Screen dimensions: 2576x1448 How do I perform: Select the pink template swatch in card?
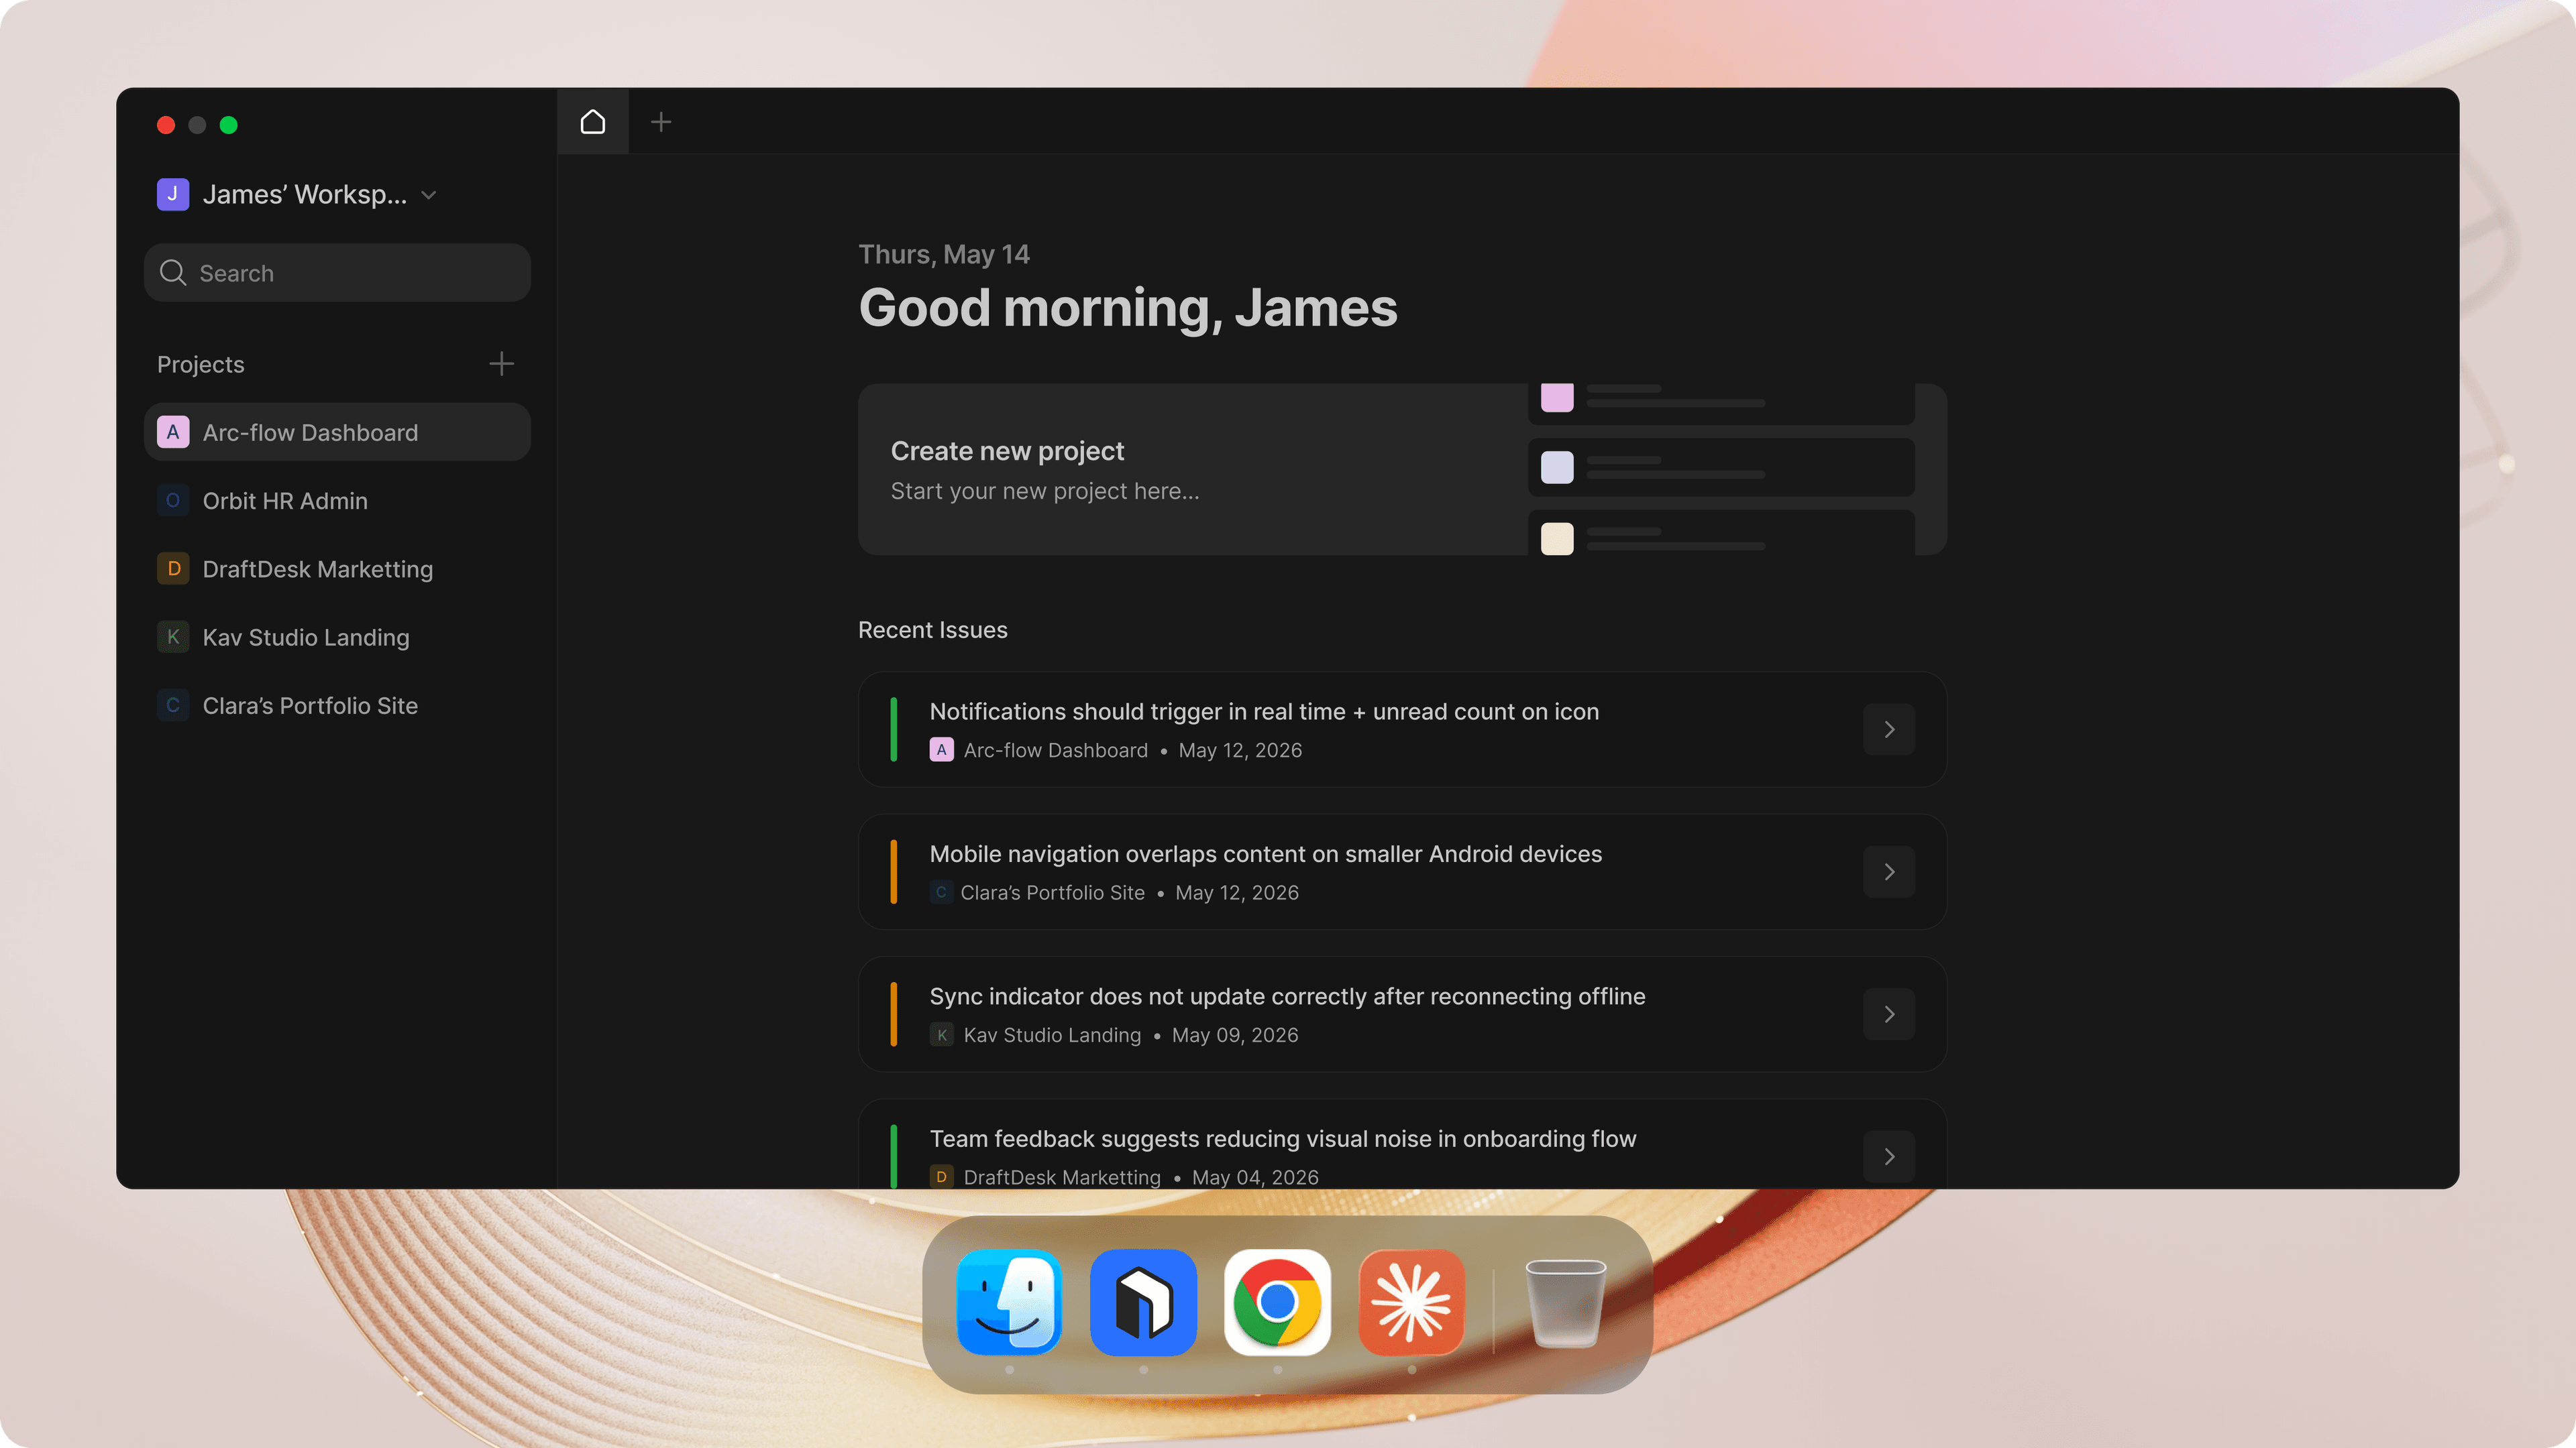coord(1556,398)
